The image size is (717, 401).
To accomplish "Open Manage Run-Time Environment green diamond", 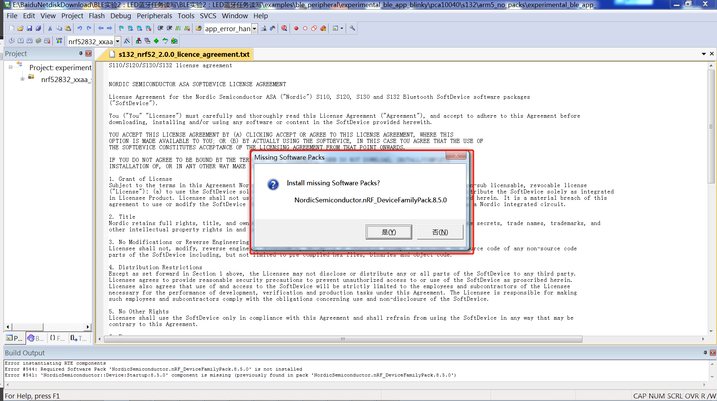I will click(x=156, y=41).
